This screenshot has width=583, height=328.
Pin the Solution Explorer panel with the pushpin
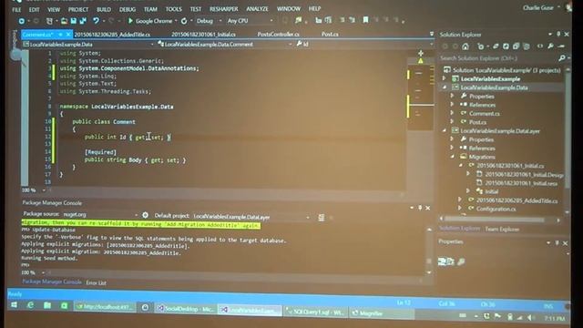coord(558,35)
